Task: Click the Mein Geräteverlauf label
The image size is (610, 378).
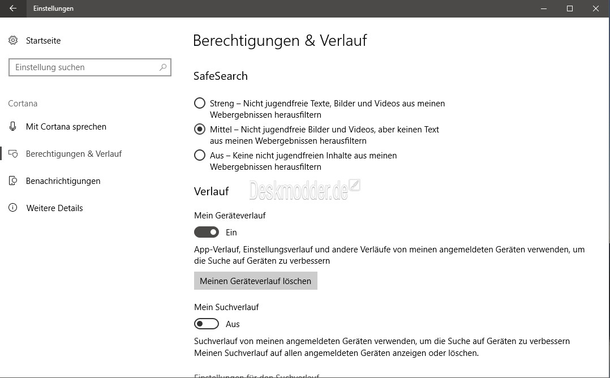Action: click(x=230, y=216)
